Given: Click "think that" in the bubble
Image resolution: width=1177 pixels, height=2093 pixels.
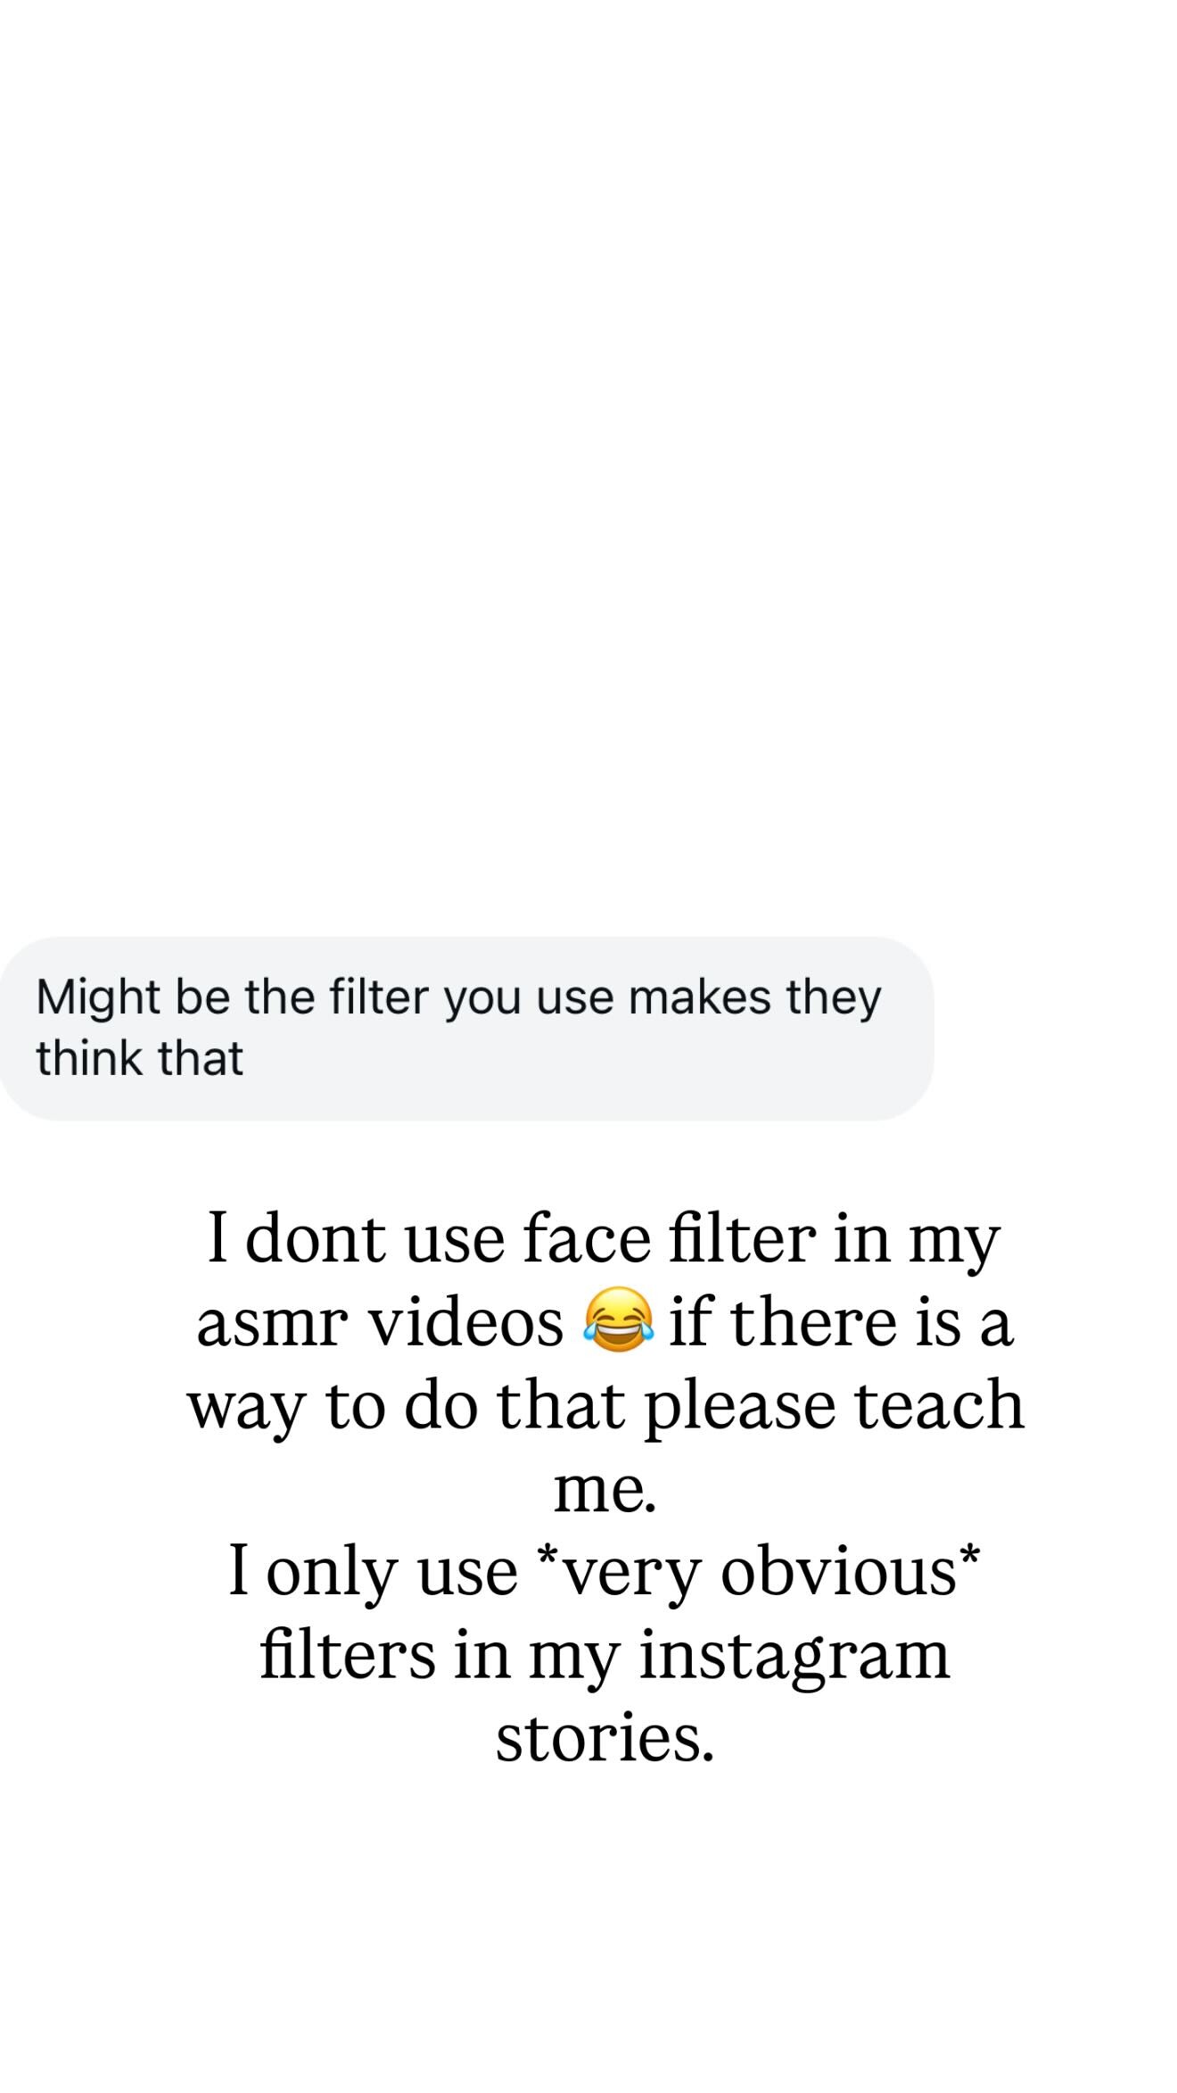Looking at the screenshot, I should point(139,1059).
